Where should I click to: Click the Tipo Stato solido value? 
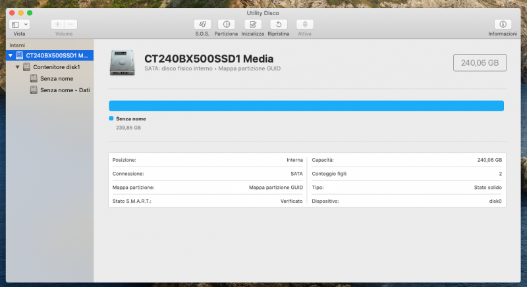click(487, 188)
